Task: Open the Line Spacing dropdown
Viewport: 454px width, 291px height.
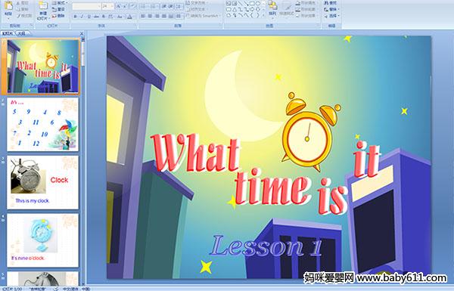Action: [x=179, y=6]
